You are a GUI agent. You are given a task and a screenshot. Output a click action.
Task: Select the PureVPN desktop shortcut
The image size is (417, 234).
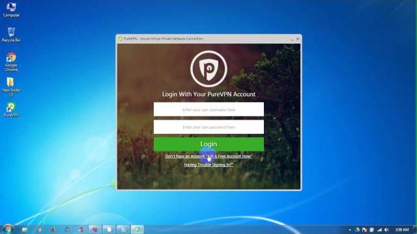[x=11, y=110]
